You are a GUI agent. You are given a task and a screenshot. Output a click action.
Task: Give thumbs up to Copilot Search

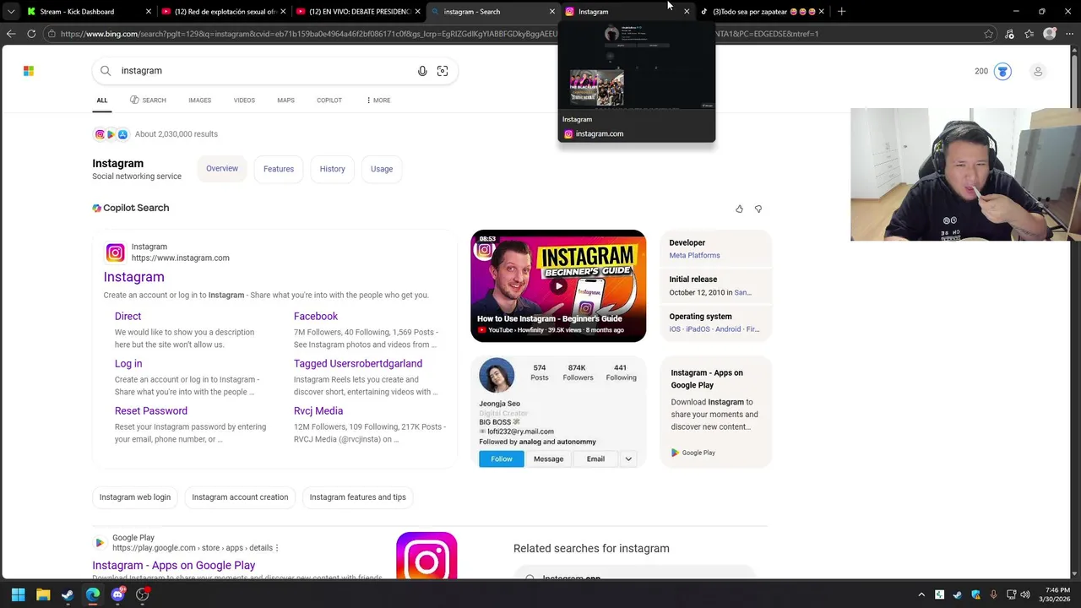click(x=739, y=209)
